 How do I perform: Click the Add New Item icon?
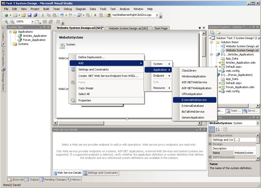[x=15, y=15]
